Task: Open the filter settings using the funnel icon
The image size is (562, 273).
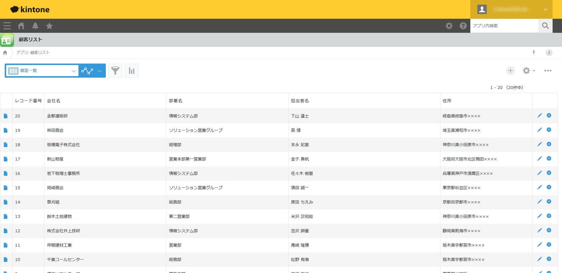Action: coord(115,71)
